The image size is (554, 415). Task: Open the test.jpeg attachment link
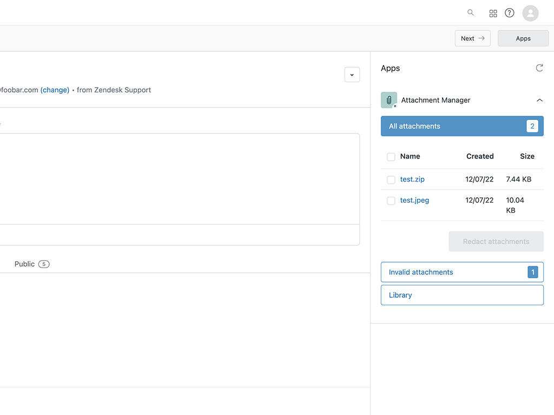click(414, 200)
